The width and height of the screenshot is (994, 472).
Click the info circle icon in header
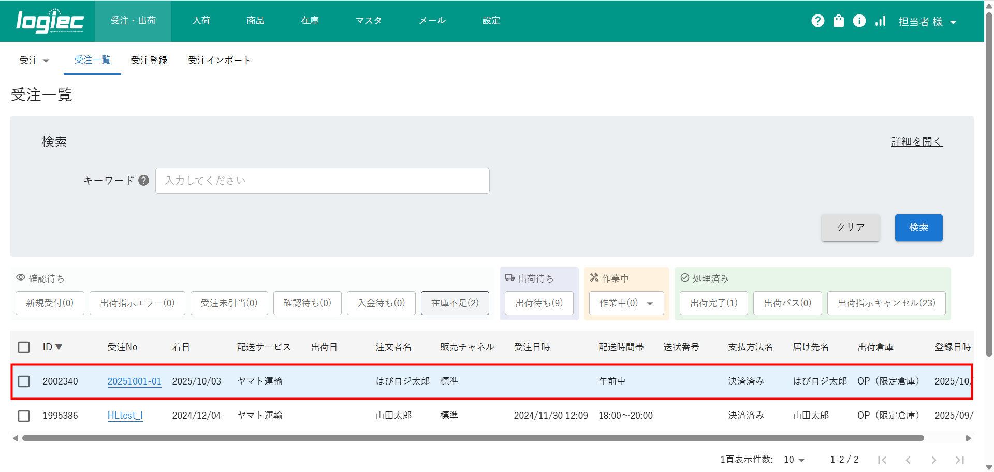click(x=859, y=21)
